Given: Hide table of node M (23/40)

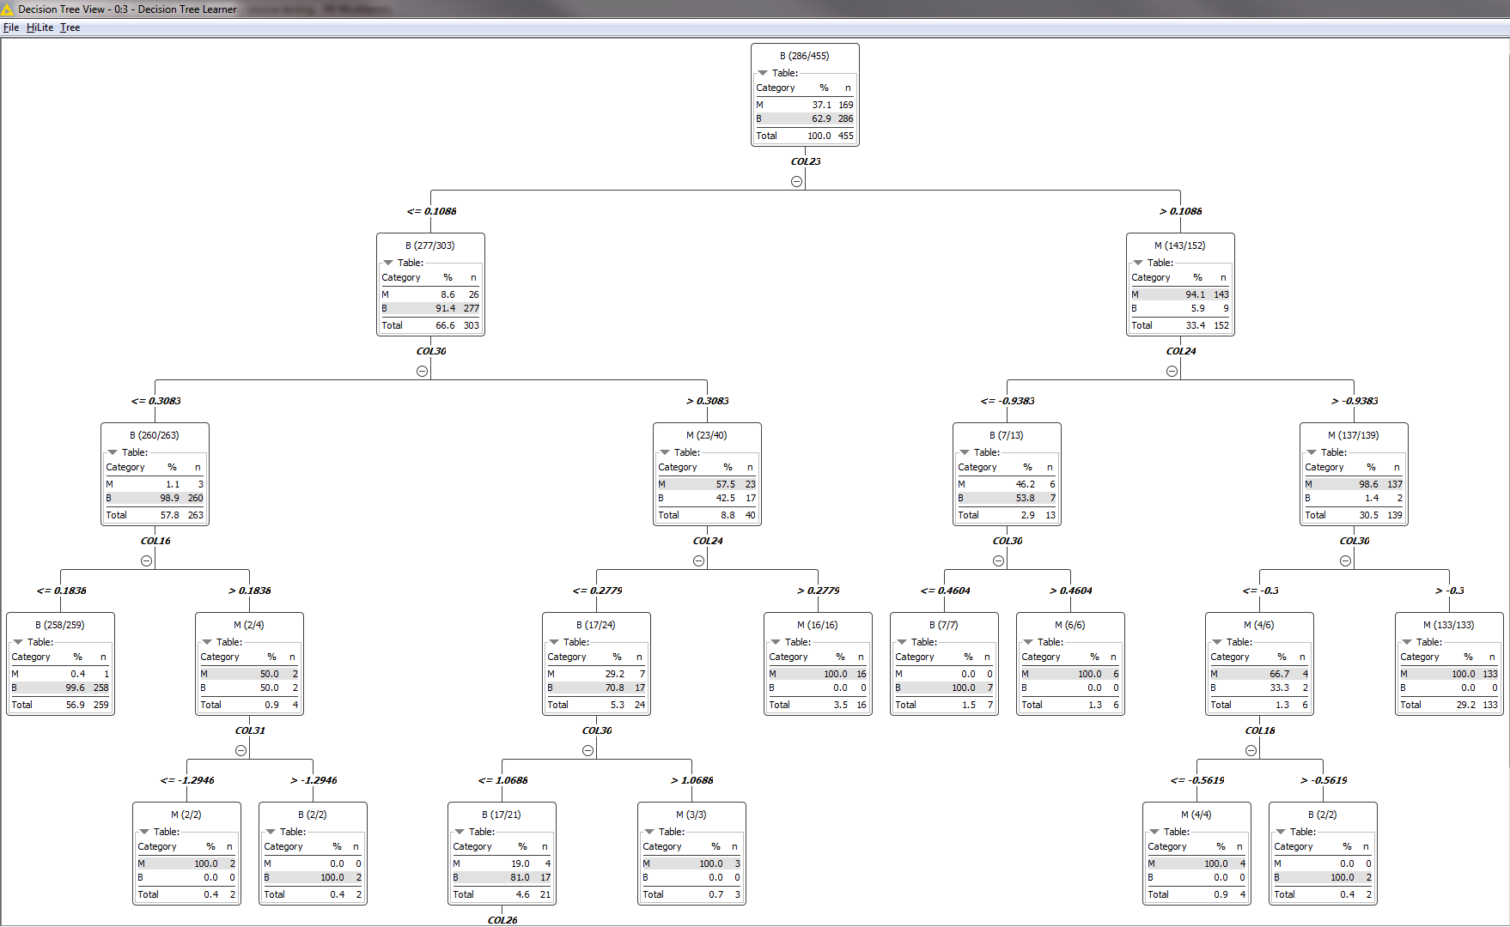Looking at the screenshot, I should [665, 452].
